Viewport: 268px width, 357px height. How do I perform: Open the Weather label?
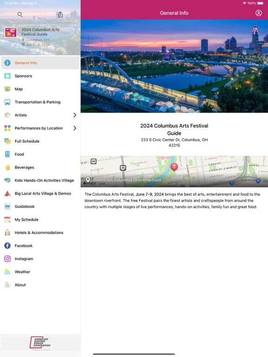(22, 271)
